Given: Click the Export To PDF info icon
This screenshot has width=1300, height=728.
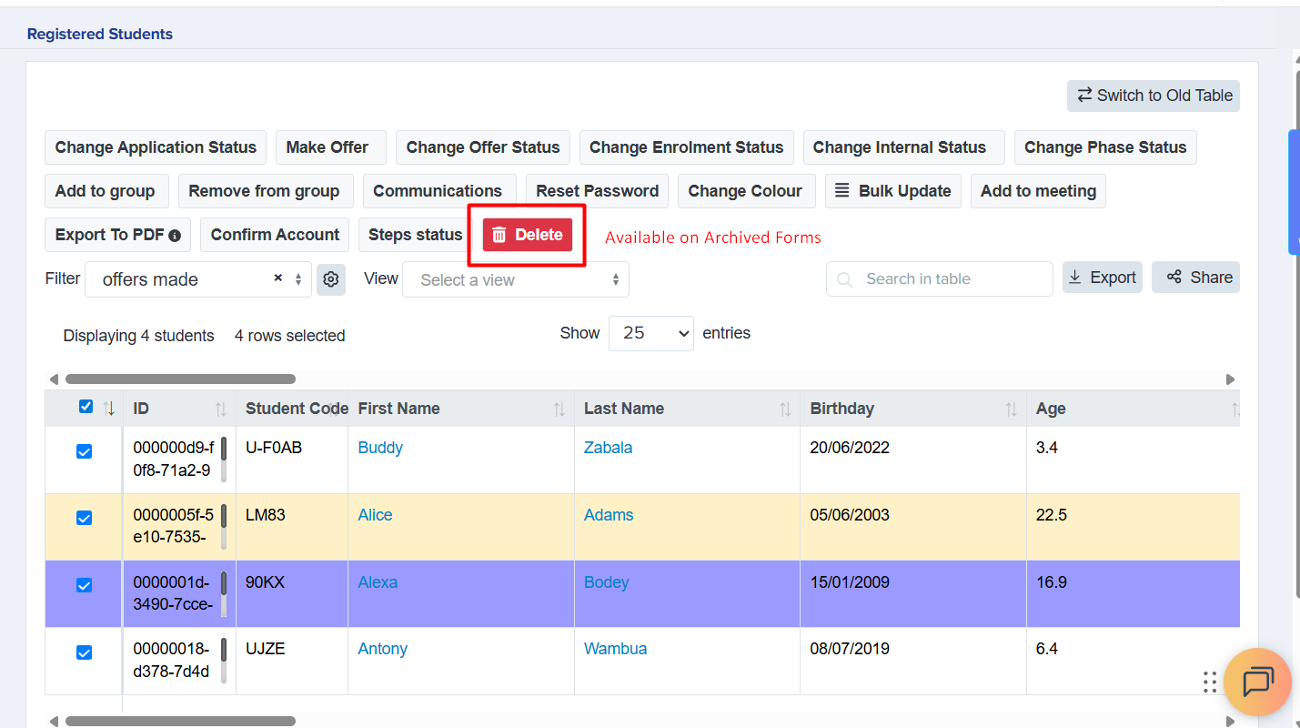Looking at the screenshot, I should [175, 236].
